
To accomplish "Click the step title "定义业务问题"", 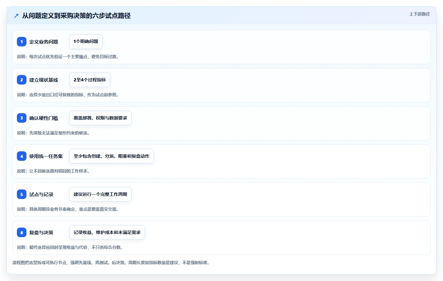I will [x=44, y=42].
